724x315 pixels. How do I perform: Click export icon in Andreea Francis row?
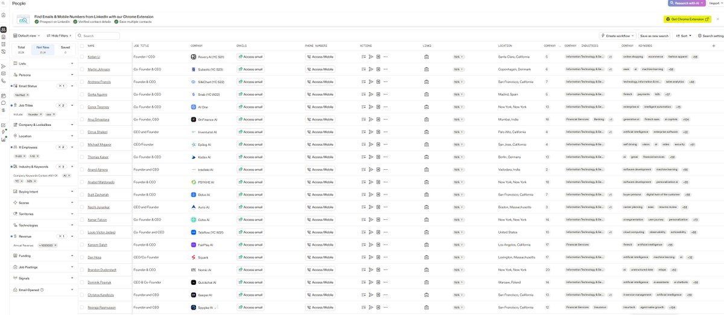pos(378,82)
